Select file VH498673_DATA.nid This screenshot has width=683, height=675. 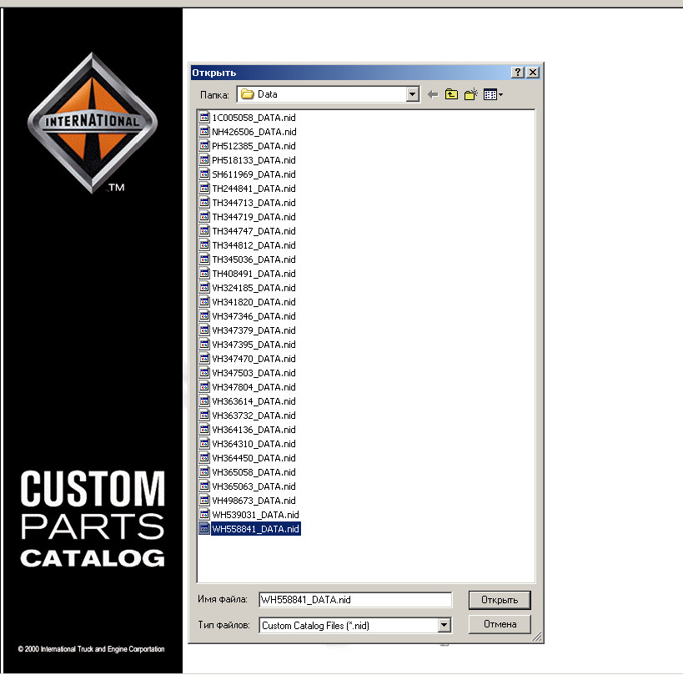pos(254,501)
